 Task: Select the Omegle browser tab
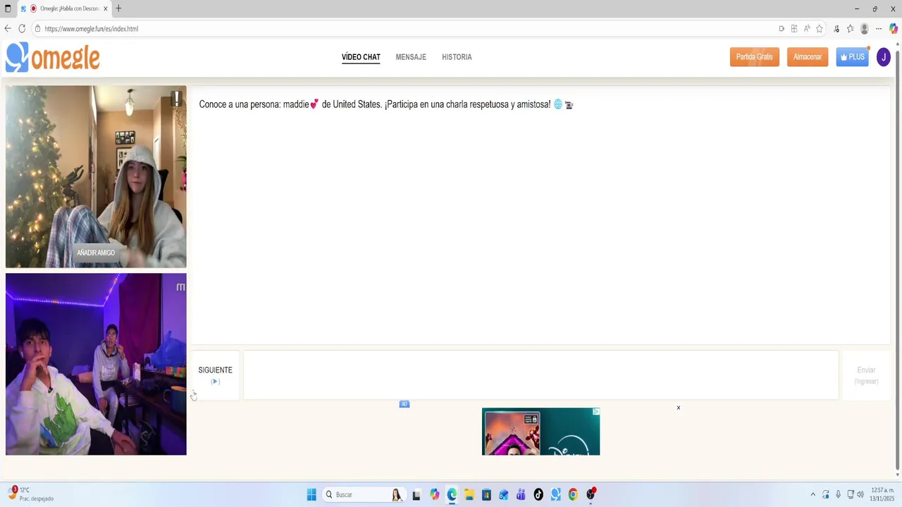[x=64, y=8]
